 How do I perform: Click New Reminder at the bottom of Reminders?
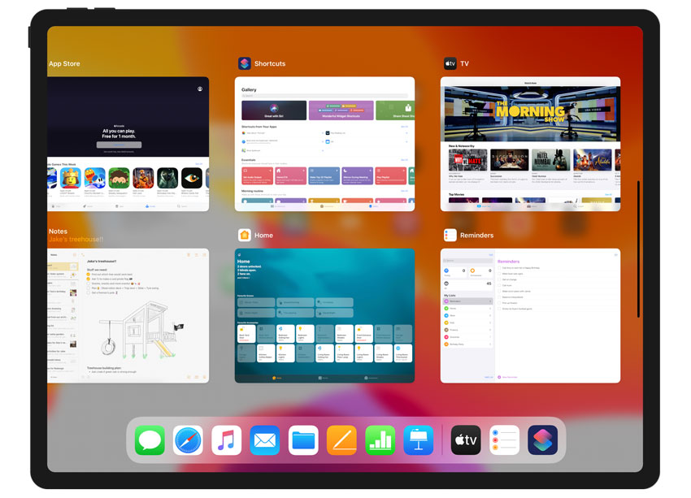tap(507, 377)
